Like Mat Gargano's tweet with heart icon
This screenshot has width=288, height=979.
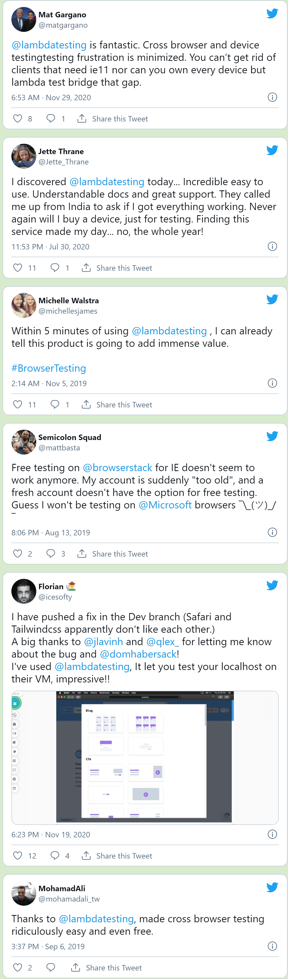tap(17, 119)
